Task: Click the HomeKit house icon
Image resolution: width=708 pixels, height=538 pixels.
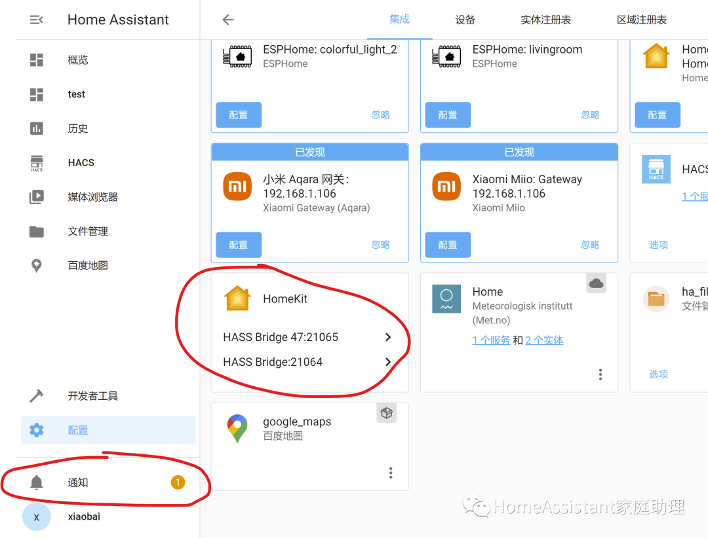Action: pyautogui.click(x=237, y=298)
